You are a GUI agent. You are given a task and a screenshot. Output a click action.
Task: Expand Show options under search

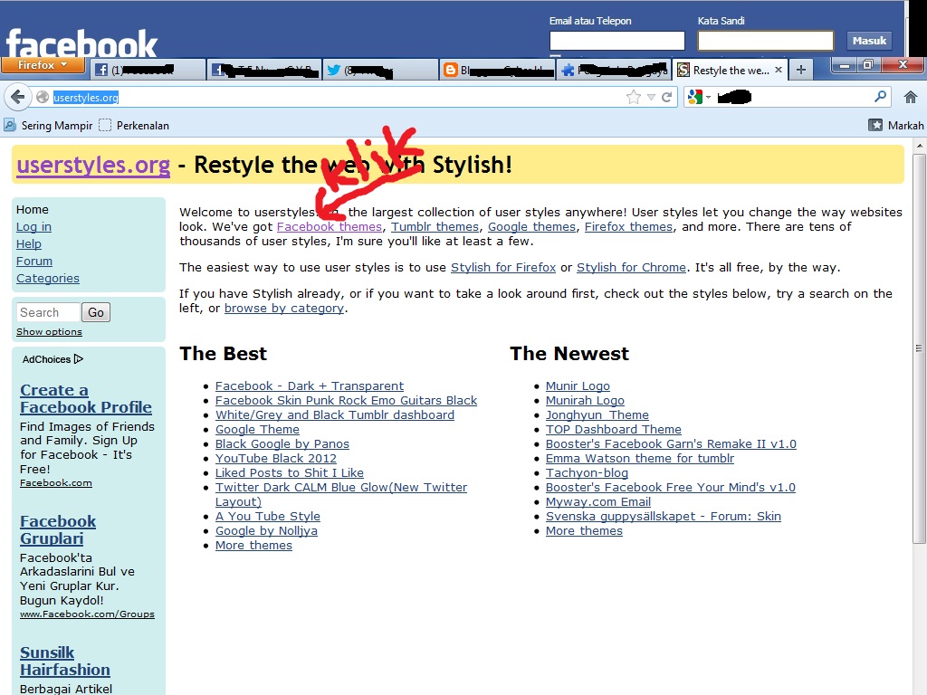tap(49, 331)
